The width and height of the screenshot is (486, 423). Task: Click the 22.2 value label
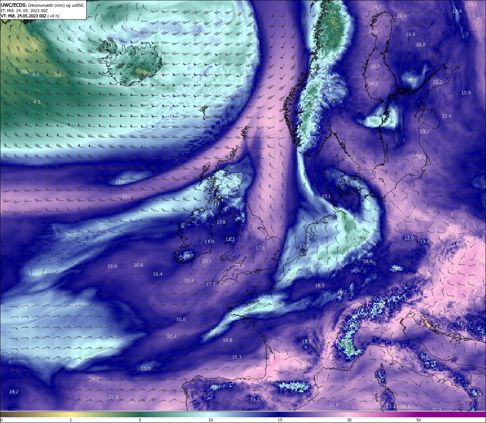point(437,82)
